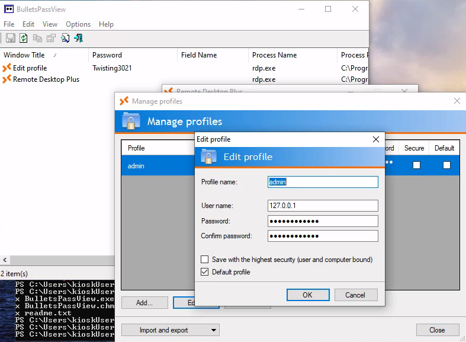Image resolution: width=466 pixels, height=342 pixels.
Task: Click the Field Name column header
Action: coord(213,55)
